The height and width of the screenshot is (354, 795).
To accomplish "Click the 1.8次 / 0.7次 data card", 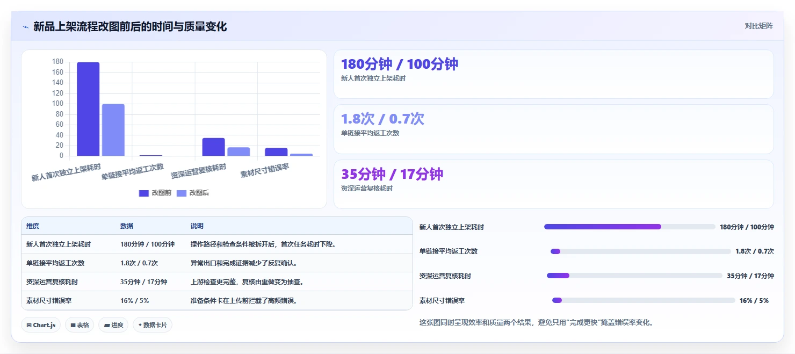I will coord(554,129).
